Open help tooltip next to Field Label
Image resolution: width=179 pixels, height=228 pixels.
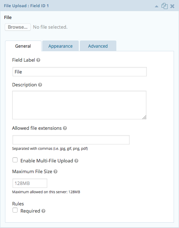tap(38, 60)
